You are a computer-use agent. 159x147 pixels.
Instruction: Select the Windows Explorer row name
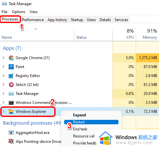pos(31,112)
